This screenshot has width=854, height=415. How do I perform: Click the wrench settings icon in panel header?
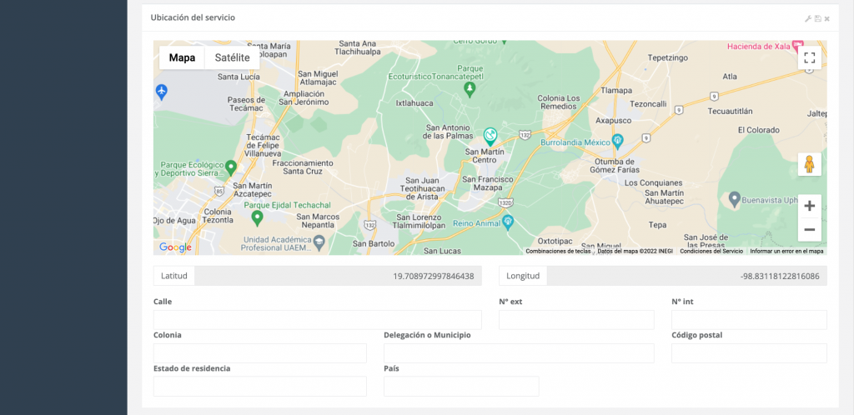pos(808,18)
